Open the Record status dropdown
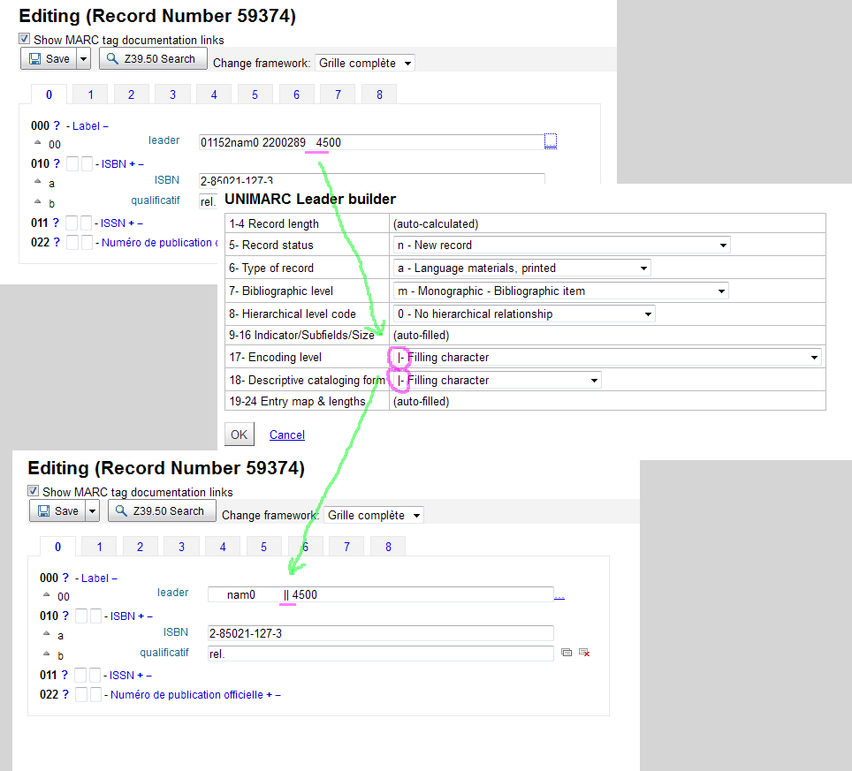The height and width of the screenshot is (771, 852). (x=561, y=245)
